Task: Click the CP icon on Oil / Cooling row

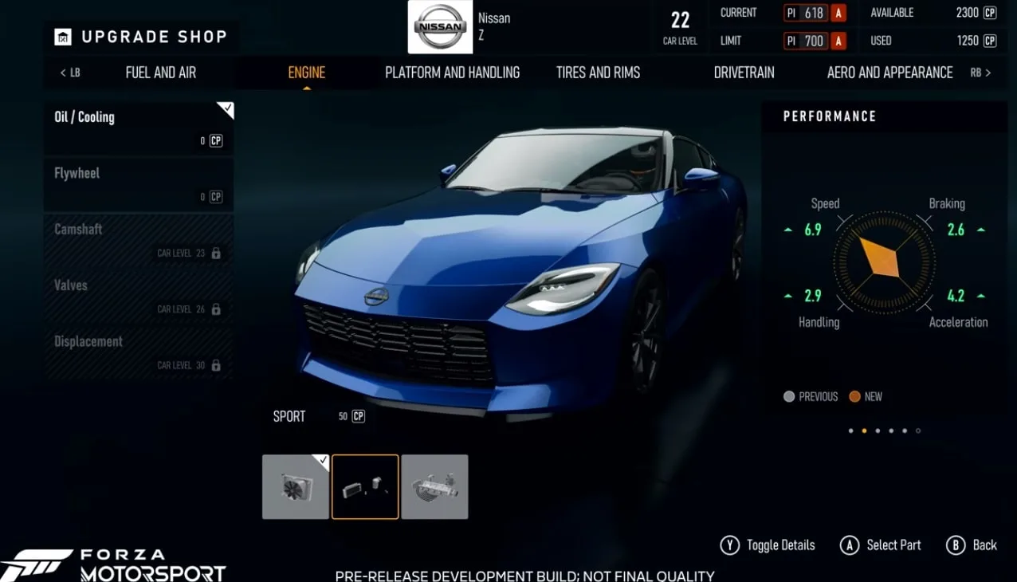Action: coord(216,141)
